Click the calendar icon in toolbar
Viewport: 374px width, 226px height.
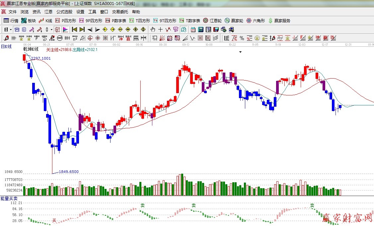(193, 29)
